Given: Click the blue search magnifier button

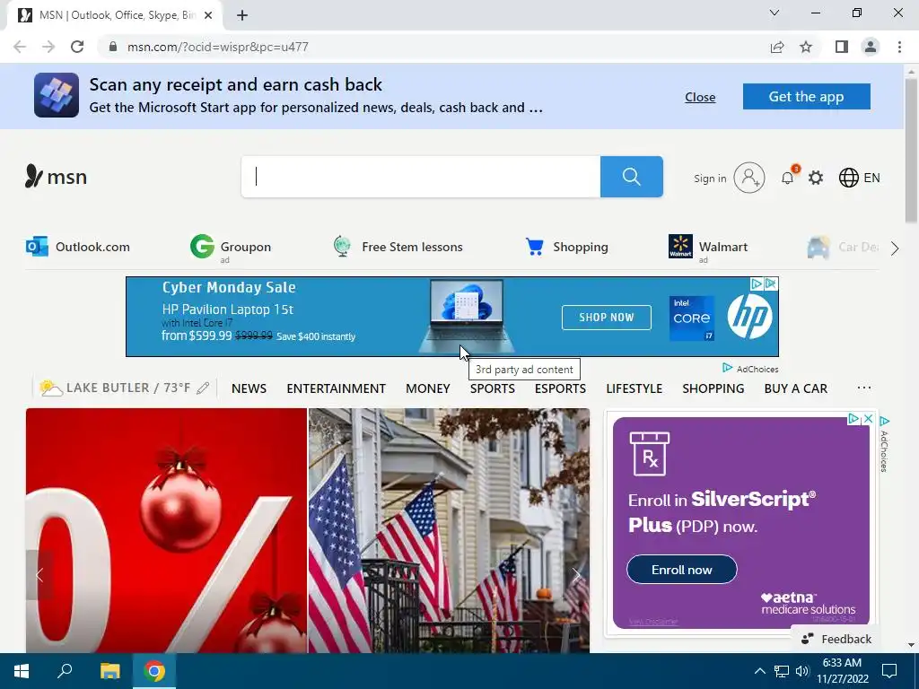Looking at the screenshot, I should 631,177.
